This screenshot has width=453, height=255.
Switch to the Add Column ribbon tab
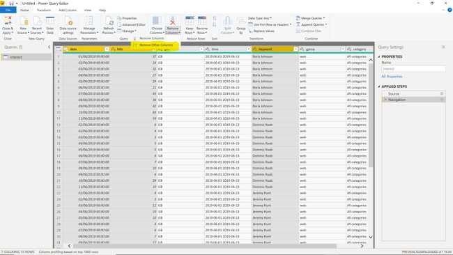pos(68,10)
